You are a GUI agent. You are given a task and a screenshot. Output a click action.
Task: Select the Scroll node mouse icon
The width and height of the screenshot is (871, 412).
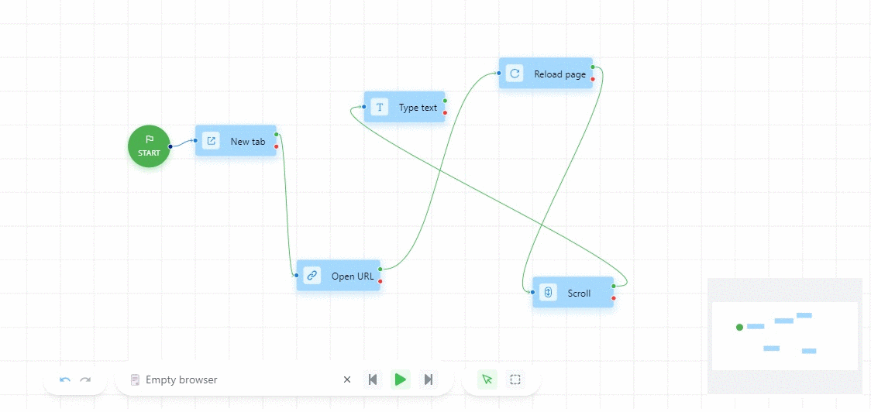(548, 293)
